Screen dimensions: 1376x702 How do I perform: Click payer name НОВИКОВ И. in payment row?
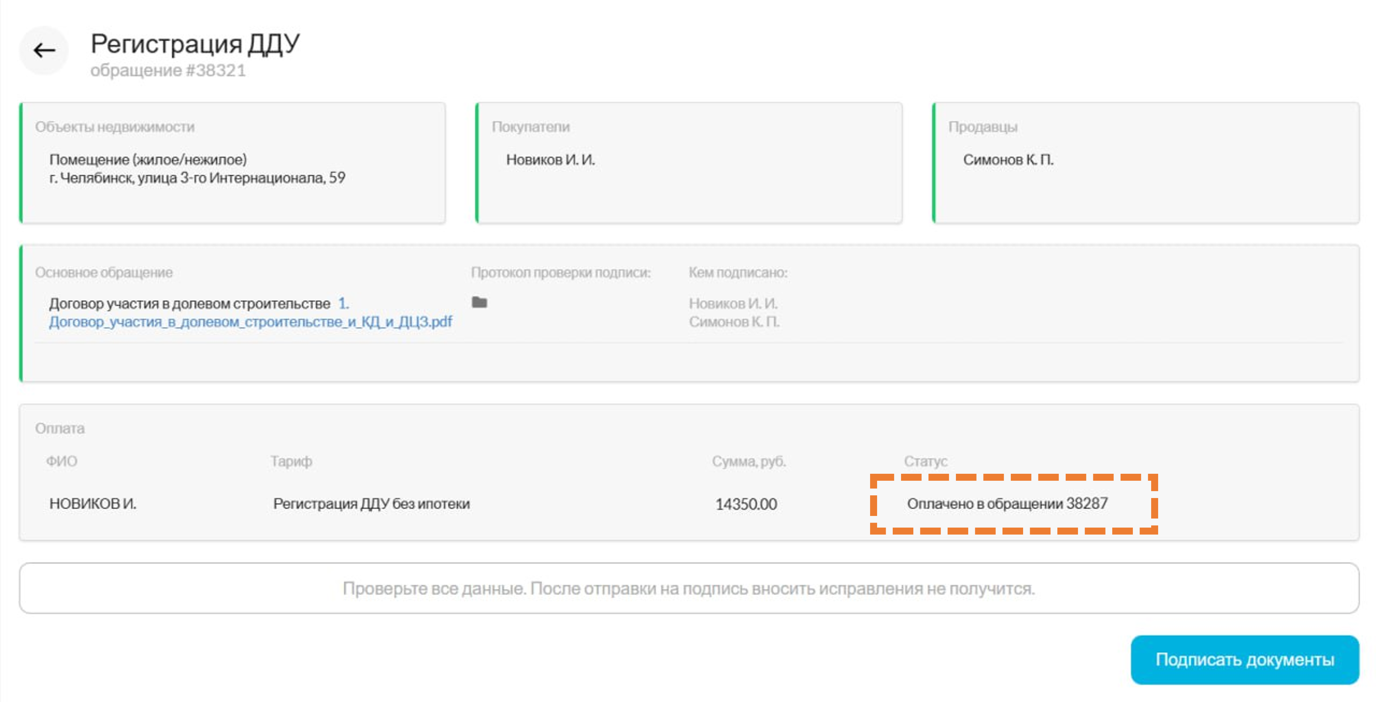point(93,503)
